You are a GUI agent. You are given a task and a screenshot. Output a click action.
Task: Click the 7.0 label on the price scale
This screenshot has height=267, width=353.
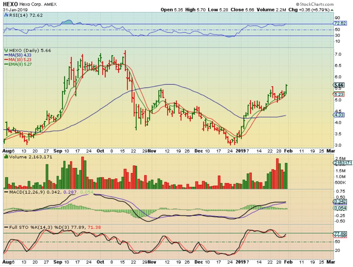(x=338, y=54)
